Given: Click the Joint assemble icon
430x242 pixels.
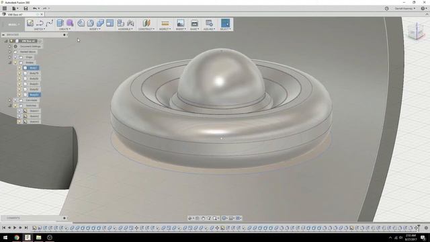Looking at the screenshot, I should 130,23.
